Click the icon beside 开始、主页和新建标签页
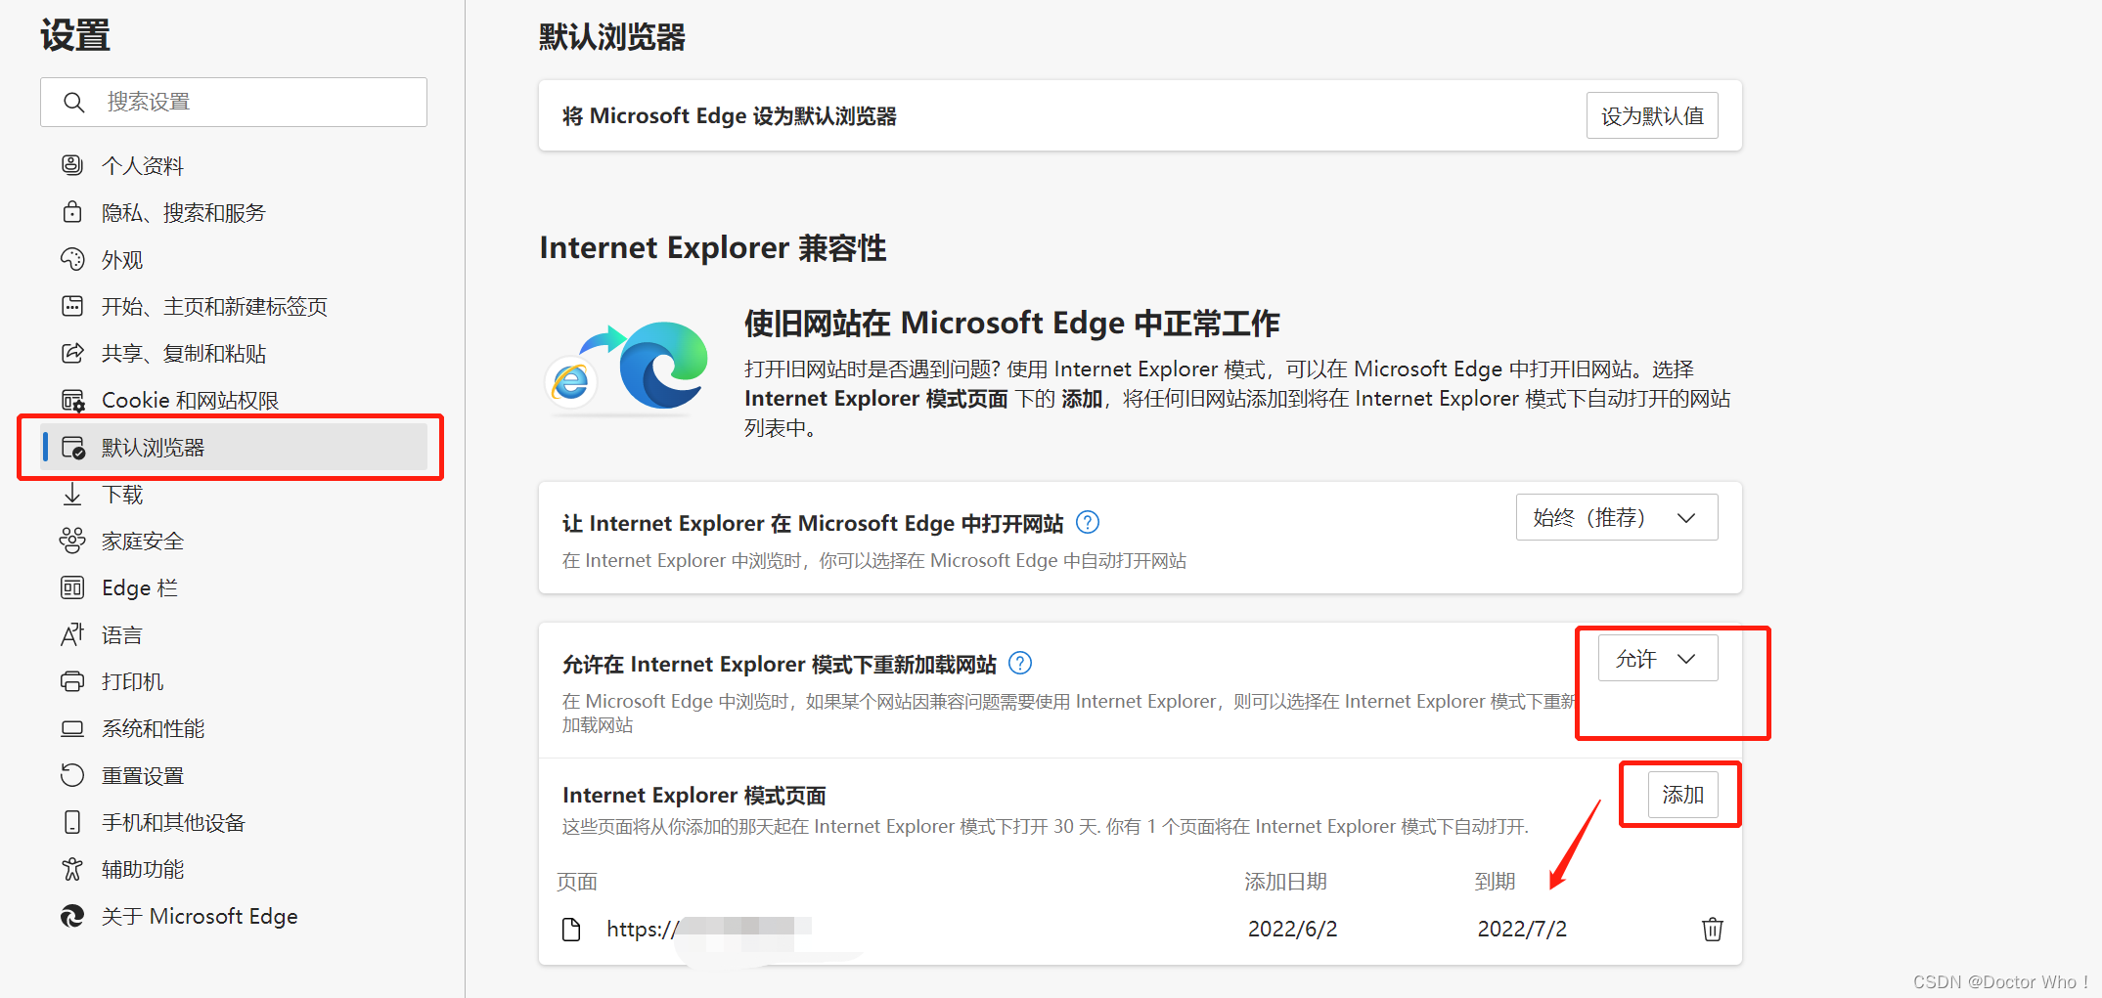The width and height of the screenshot is (2102, 998). click(72, 306)
